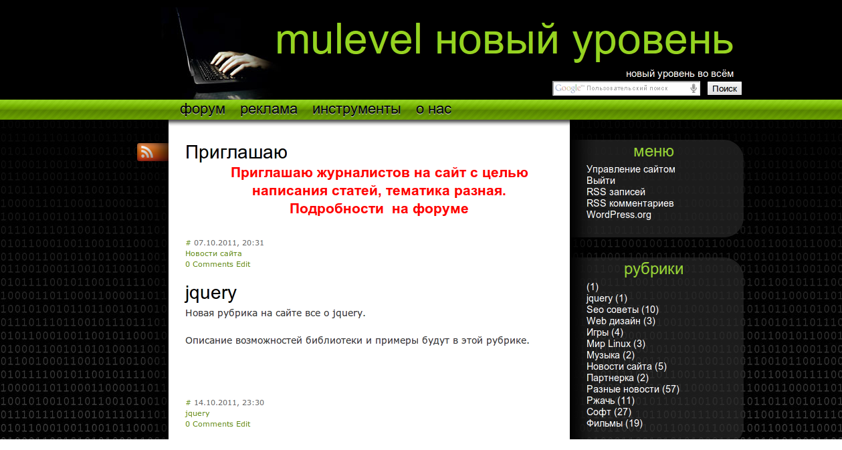Open Новости сайта category under Приглашаю post
The width and height of the screenshot is (842, 450).
click(x=213, y=253)
